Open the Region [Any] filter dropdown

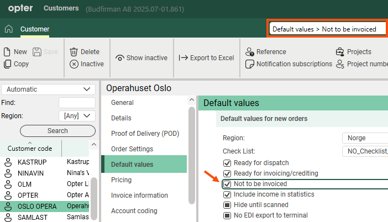(x=77, y=115)
